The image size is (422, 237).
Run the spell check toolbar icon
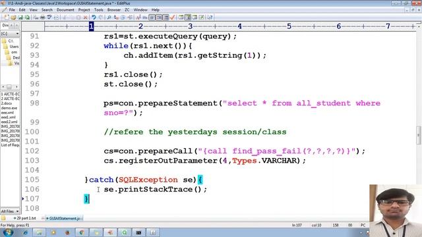pos(49,18)
